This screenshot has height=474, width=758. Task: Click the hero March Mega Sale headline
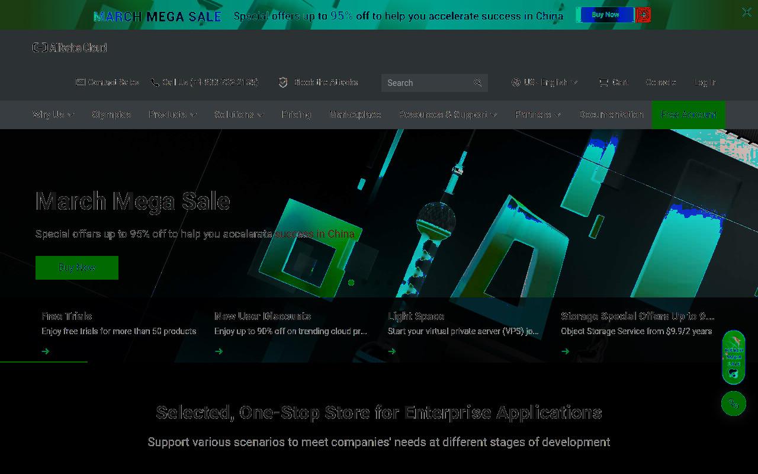point(133,201)
